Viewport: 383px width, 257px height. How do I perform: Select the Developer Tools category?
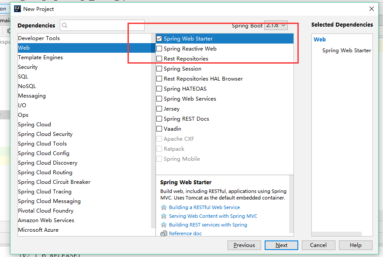pos(85,38)
